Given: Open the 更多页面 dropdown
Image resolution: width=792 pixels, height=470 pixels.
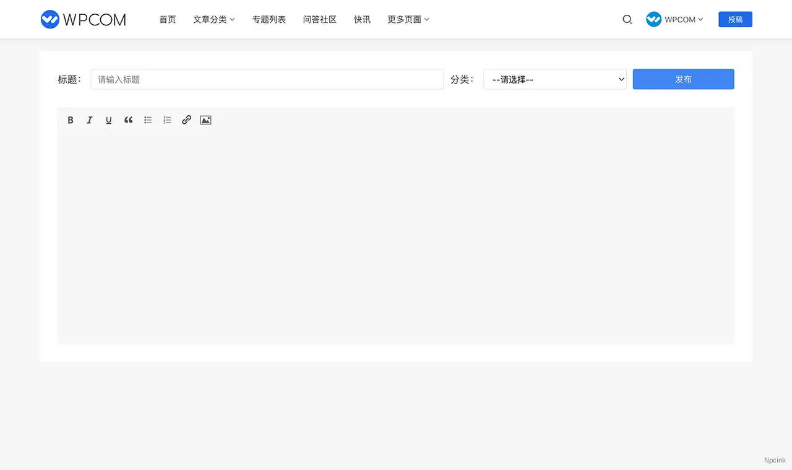Looking at the screenshot, I should point(408,19).
